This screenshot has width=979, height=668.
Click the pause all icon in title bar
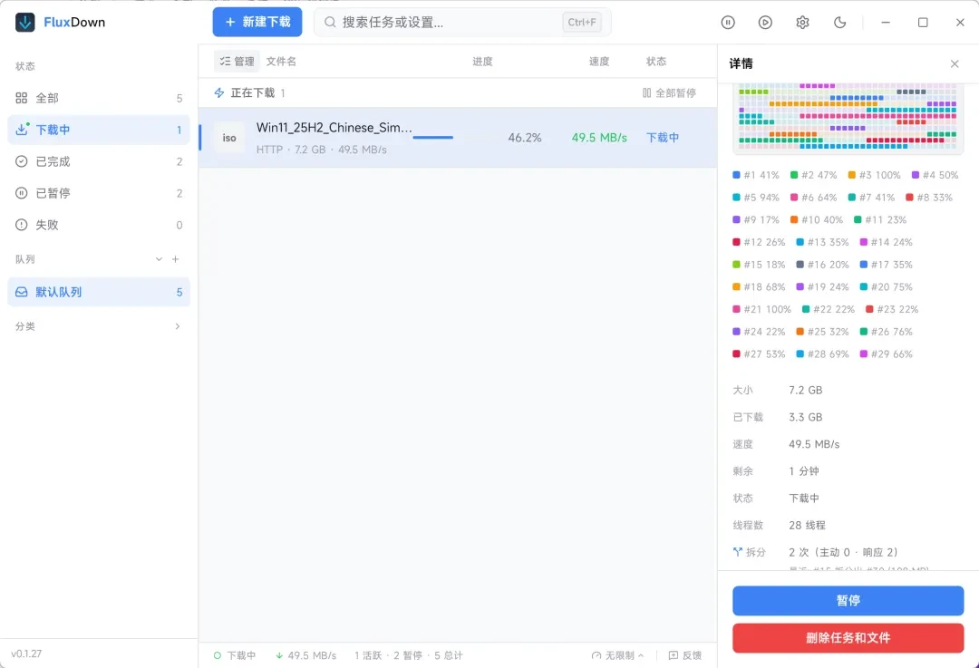728,23
